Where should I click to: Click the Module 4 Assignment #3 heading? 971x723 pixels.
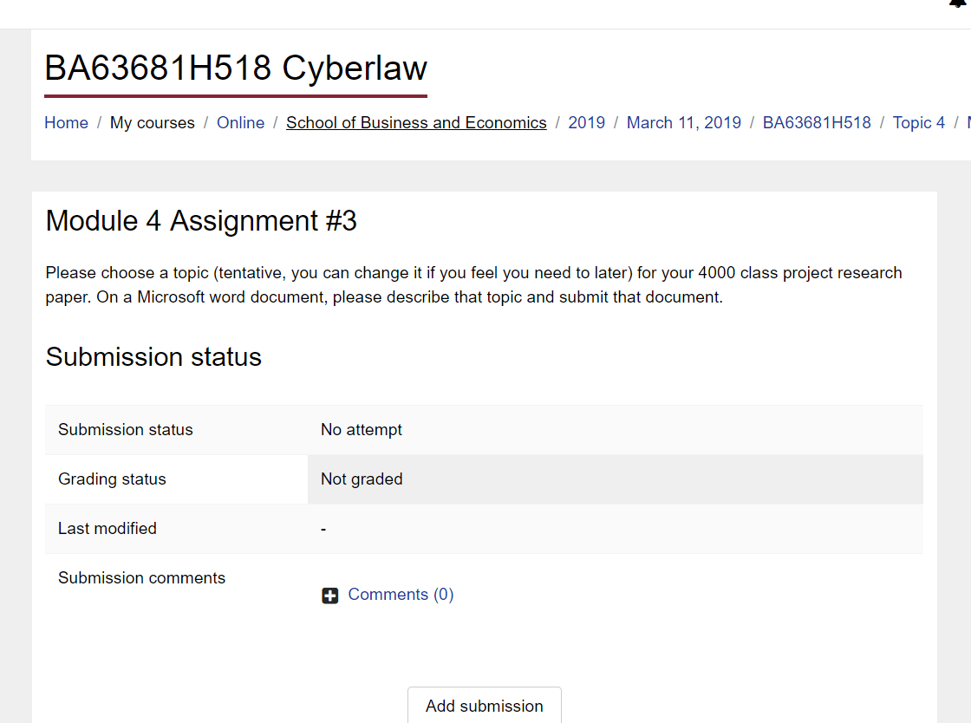coord(201,221)
